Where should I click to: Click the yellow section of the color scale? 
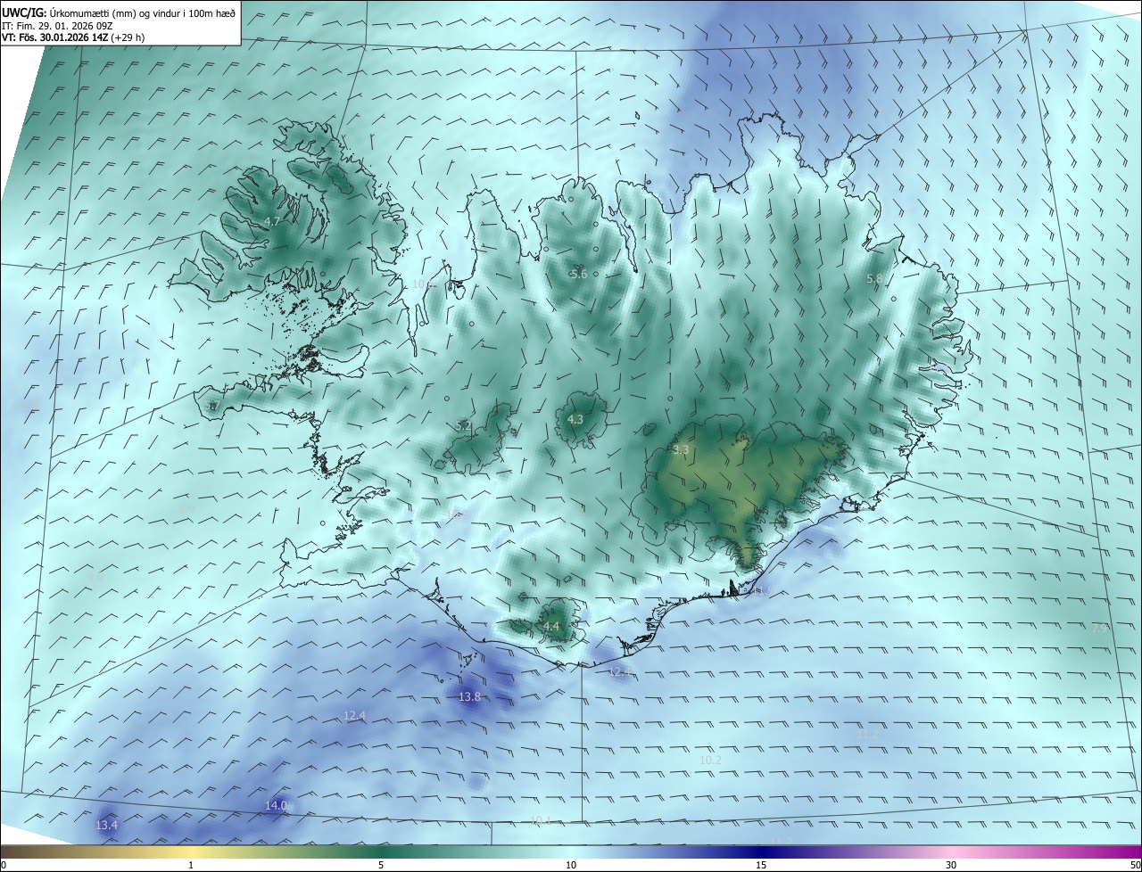tap(191, 851)
